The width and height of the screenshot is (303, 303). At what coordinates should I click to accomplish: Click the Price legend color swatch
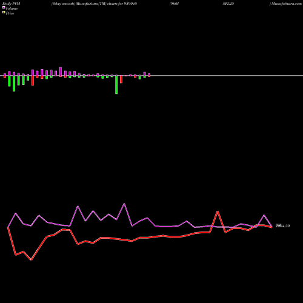pyautogui.click(x=4, y=12)
